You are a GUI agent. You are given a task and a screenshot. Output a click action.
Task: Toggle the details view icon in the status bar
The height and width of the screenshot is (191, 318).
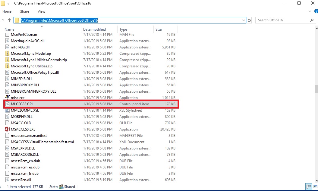309,186
